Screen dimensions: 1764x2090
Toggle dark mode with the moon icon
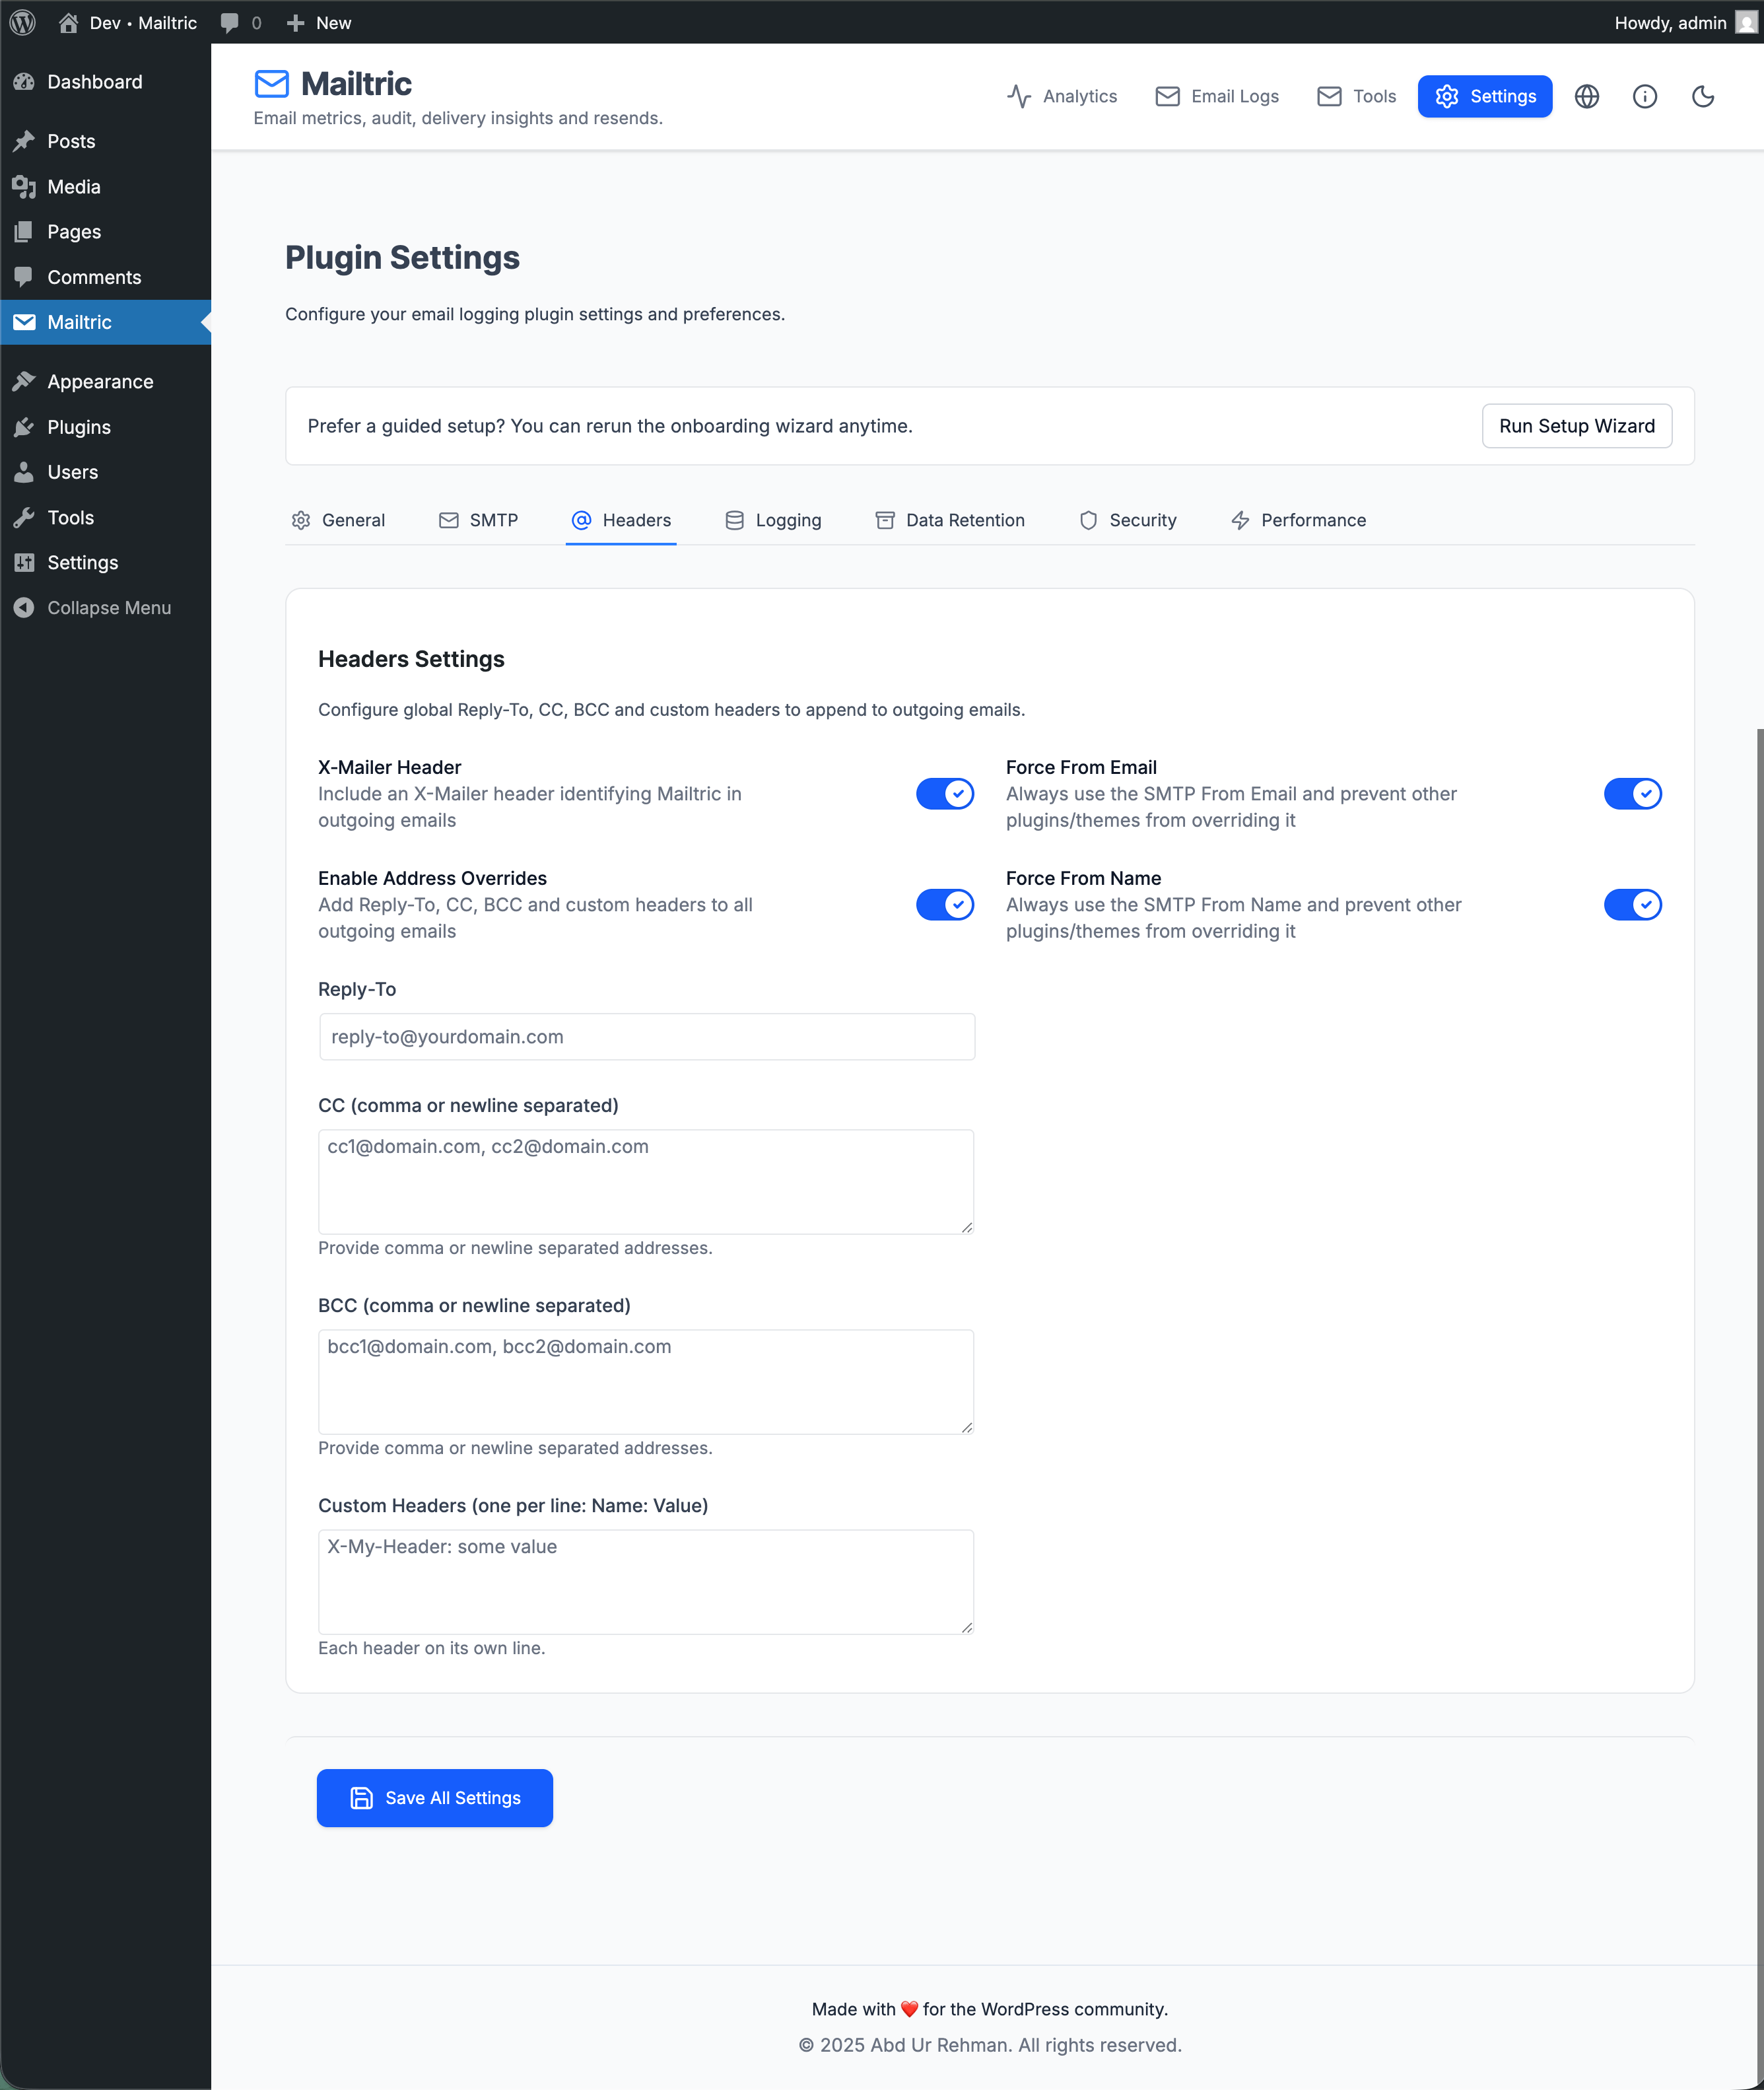point(1703,96)
